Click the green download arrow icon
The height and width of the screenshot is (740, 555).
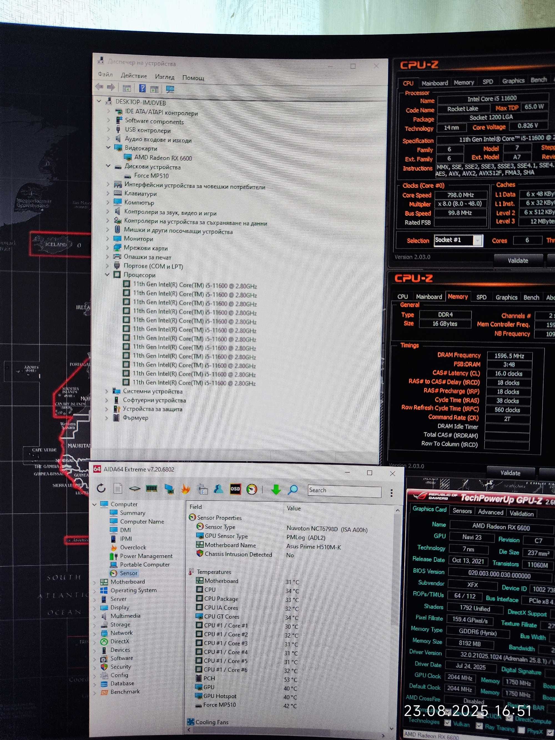click(x=276, y=489)
